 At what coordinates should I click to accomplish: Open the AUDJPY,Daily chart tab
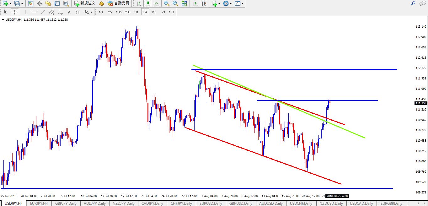(x=95, y=203)
